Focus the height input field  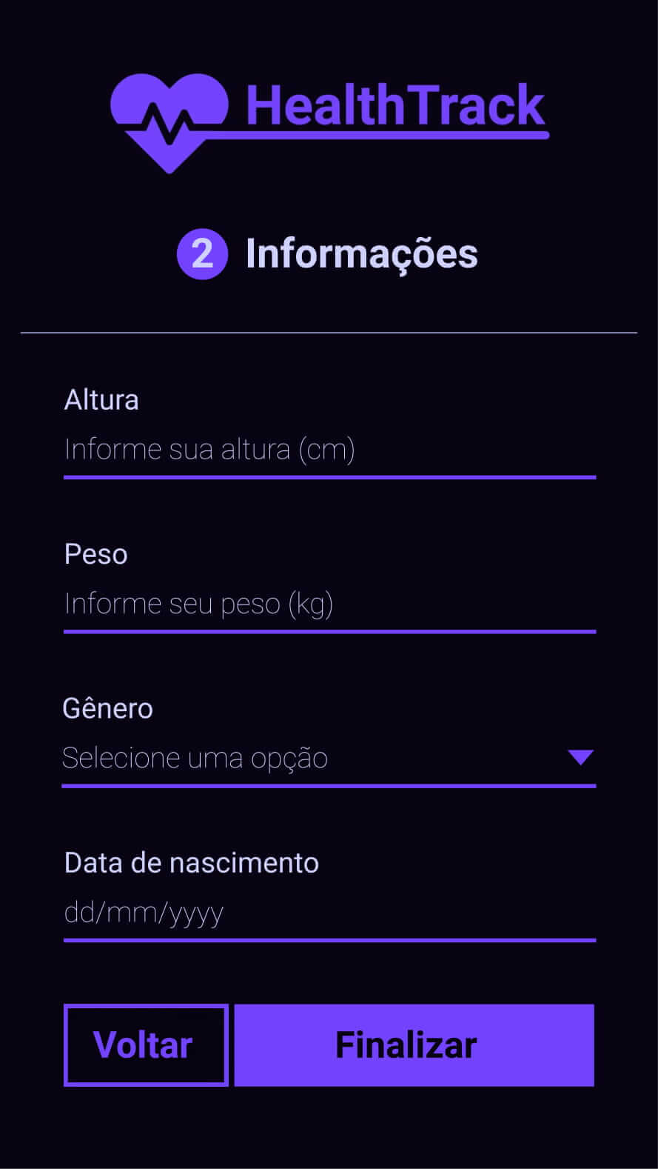point(329,450)
